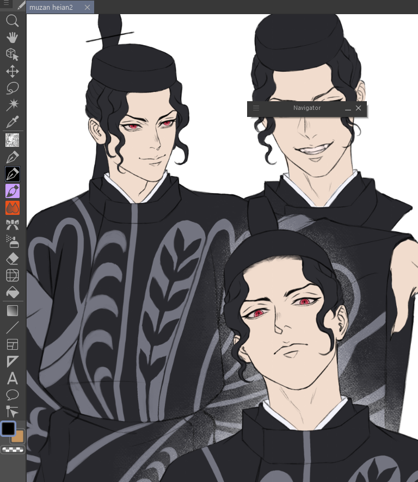Select the Move layer tool

pyautogui.click(x=13, y=71)
